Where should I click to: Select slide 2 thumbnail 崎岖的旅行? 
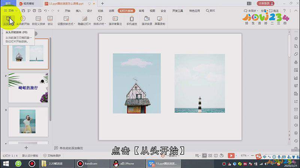pyautogui.click(x=28, y=88)
